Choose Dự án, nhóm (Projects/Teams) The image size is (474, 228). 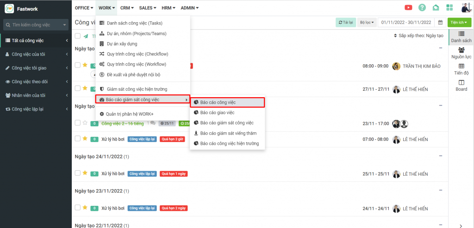(136, 33)
